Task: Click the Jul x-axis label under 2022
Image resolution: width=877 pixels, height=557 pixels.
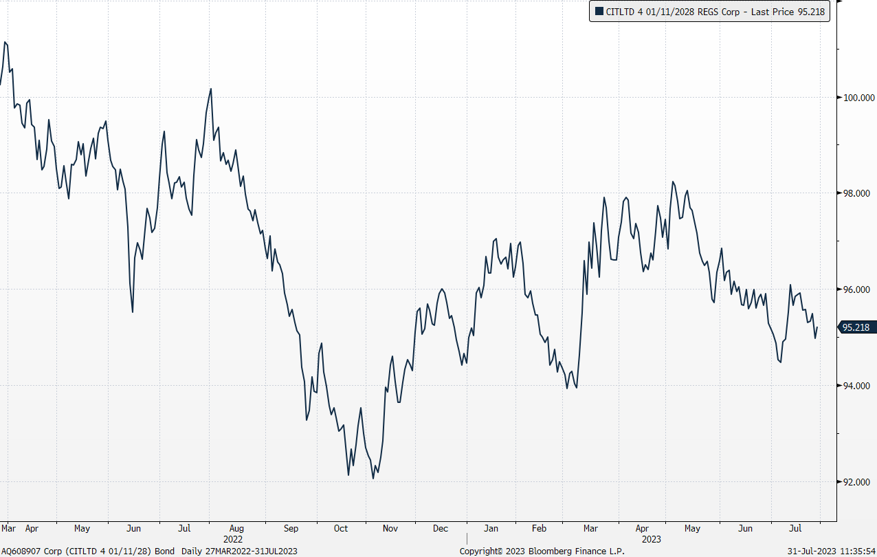Action: (184, 529)
